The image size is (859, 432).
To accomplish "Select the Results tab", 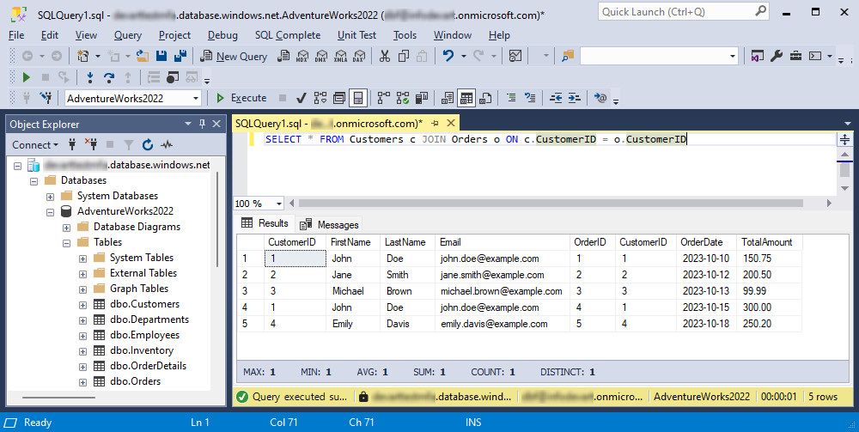I will point(265,222).
